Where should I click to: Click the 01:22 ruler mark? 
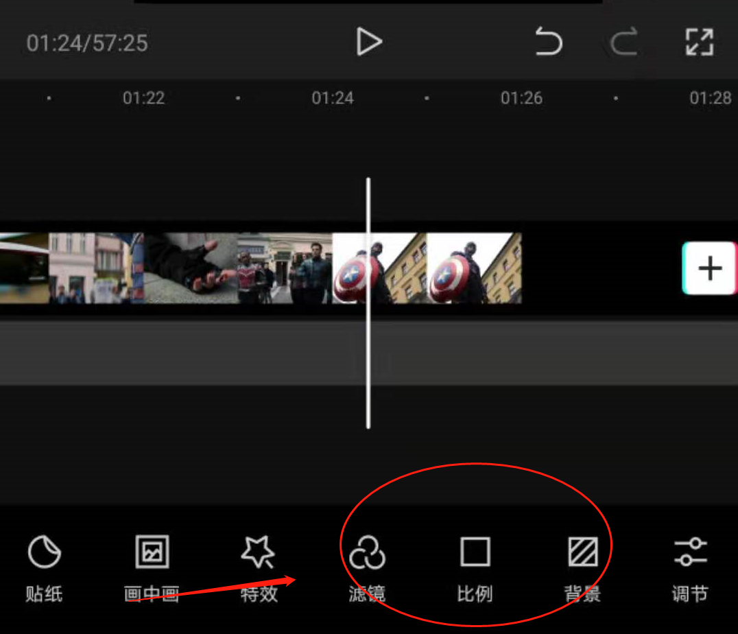tap(143, 98)
